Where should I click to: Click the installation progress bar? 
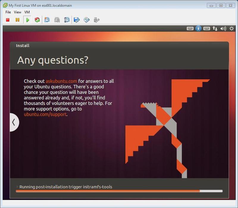coord(119,191)
